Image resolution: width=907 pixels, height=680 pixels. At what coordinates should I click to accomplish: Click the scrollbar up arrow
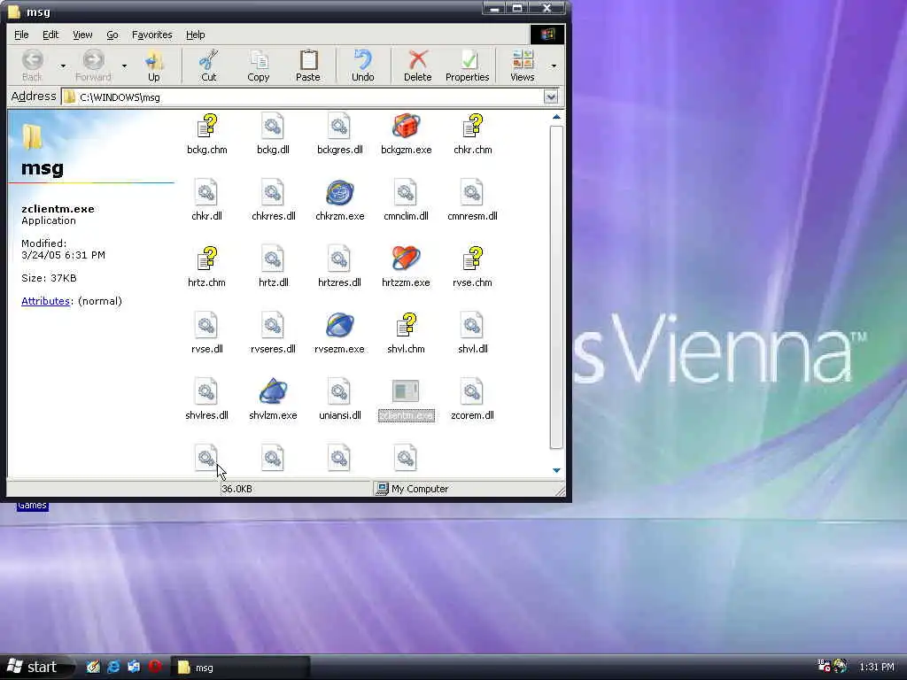pos(556,117)
